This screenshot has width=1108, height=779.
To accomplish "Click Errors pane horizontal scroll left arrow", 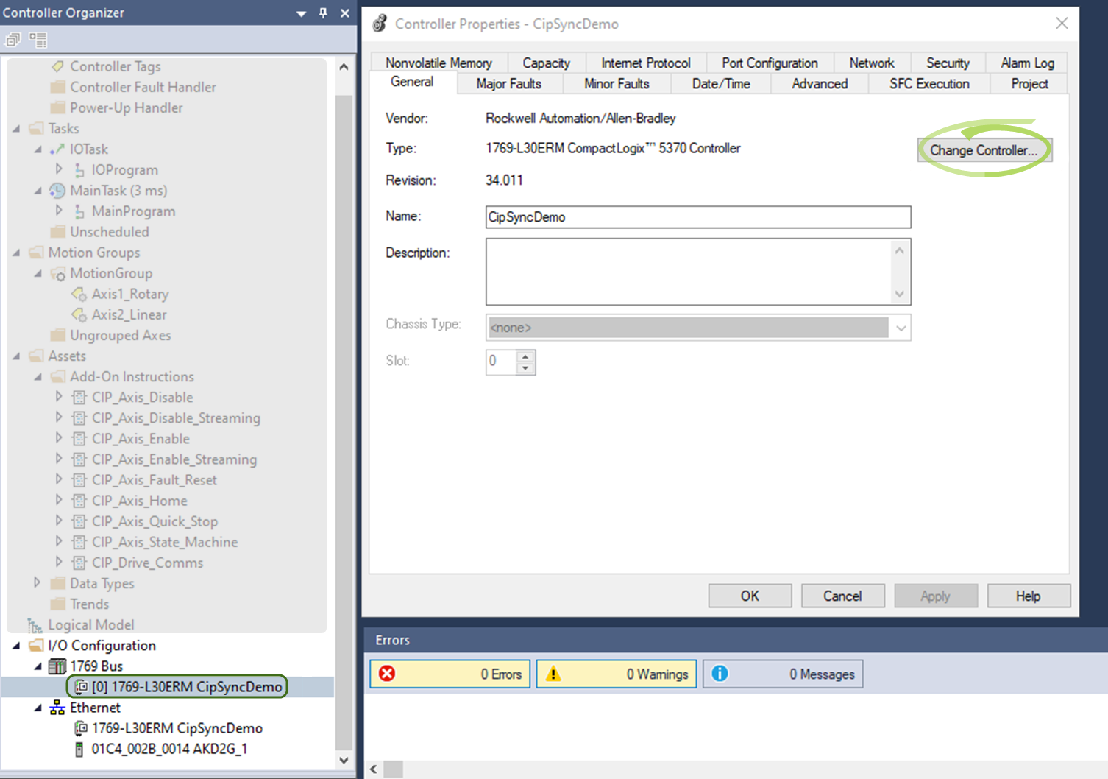I will tap(374, 769).
